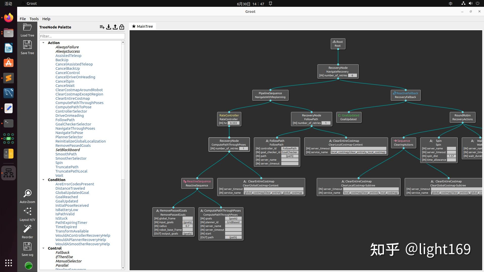Select the MainTree tab

(x=142, y=26)
